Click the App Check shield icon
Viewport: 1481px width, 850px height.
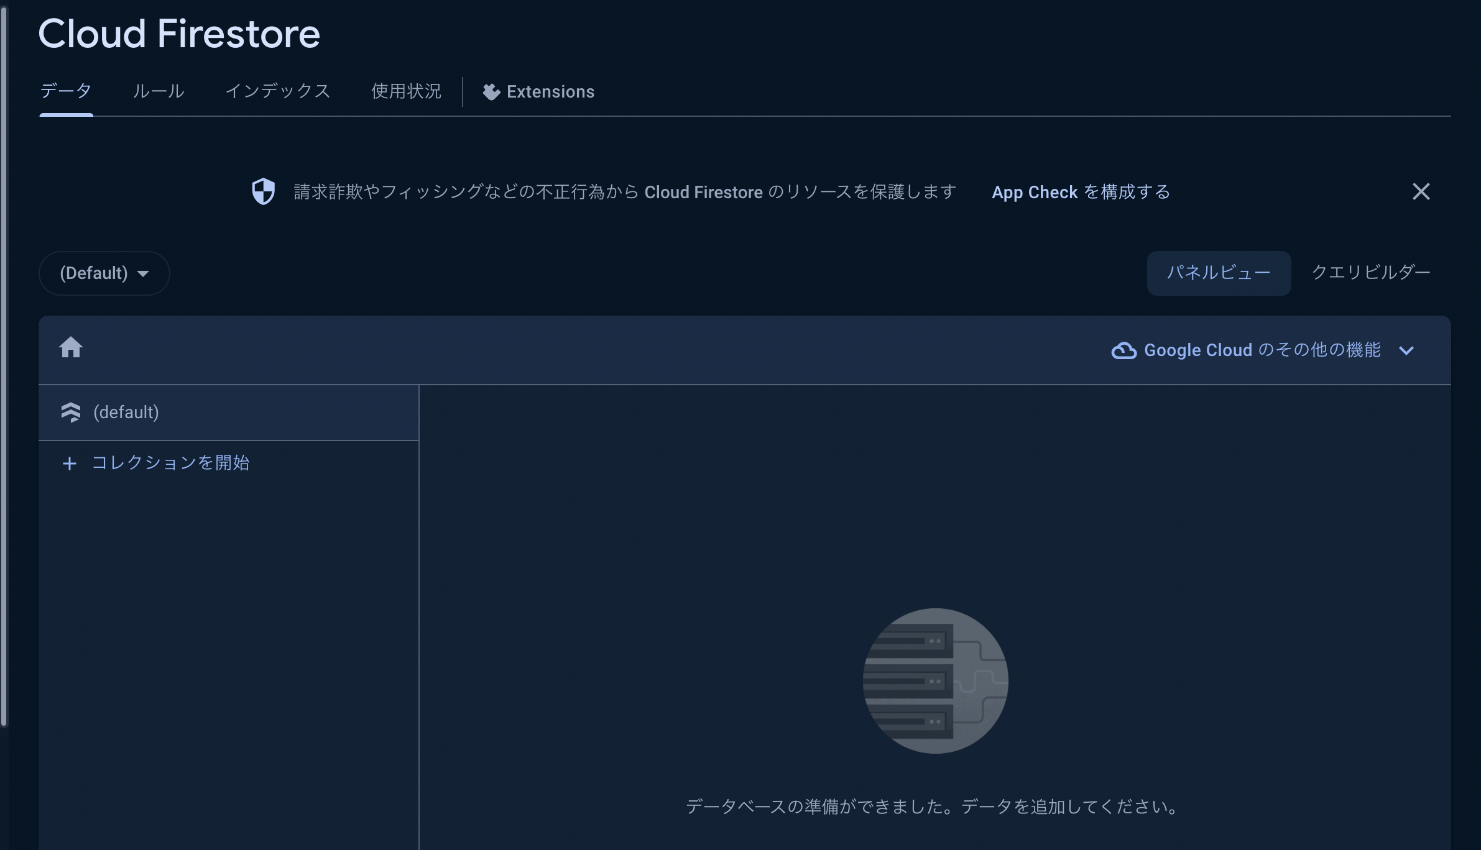pos(264,191)
